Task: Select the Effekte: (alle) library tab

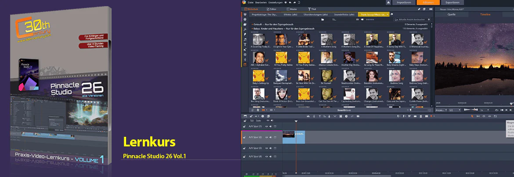Action: click(290, 15)
